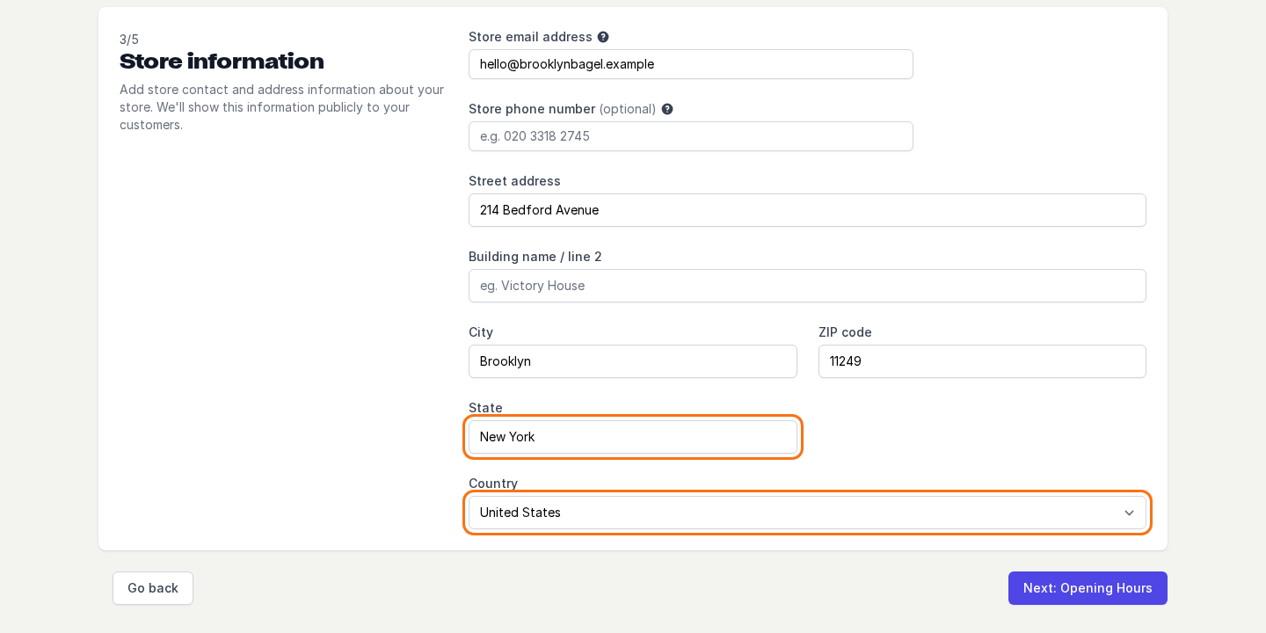Screen dimensions: 1266x633
Task: Click Next: Opening Hours button
Action: pyautogui.click(x=1088, y=588)
